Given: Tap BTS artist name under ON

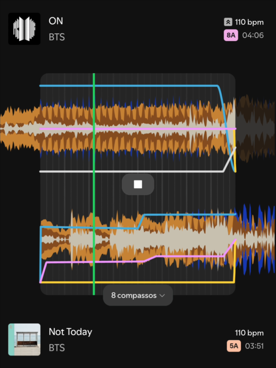Looking at the screenshot, I should click(x=57, y=37).
